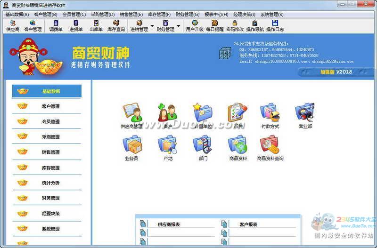Open the 出库单 toolbar button

(96, 26)
